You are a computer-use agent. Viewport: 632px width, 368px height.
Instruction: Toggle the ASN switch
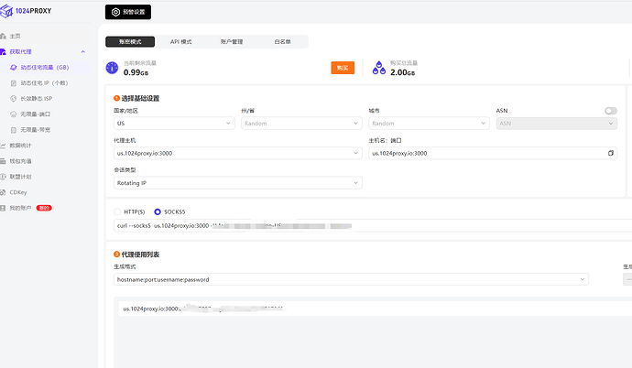tap(611, 111)
